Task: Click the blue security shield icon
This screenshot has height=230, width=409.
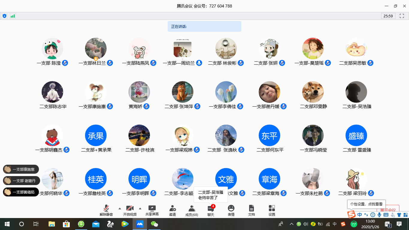Action: tap(4, 16)
